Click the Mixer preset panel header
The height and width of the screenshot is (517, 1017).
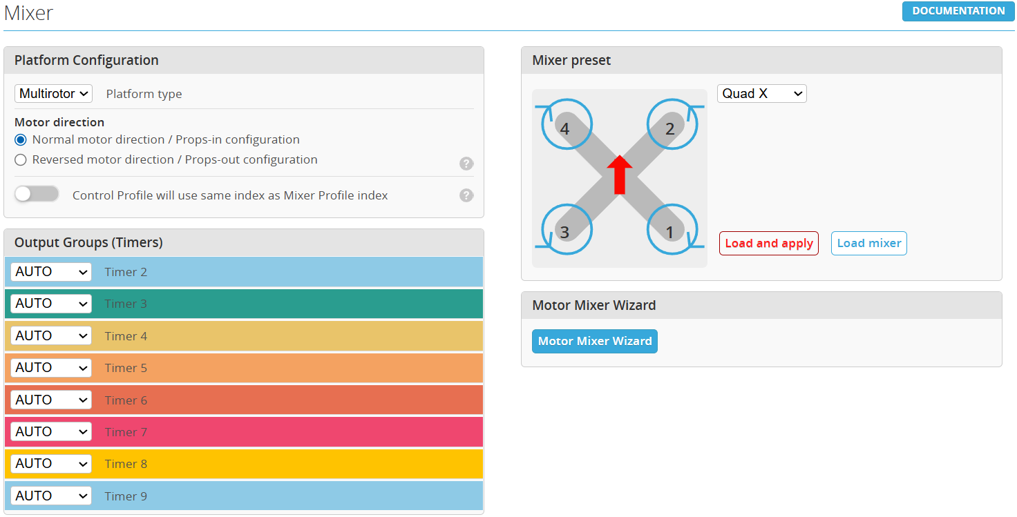coord(761,60)
